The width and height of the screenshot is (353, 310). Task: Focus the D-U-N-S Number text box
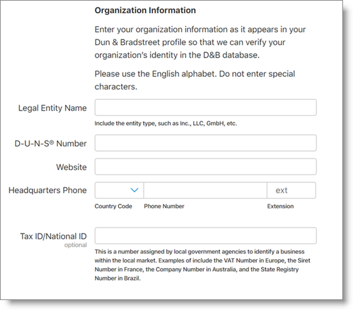pyautogui.click(x=206, y=143)
